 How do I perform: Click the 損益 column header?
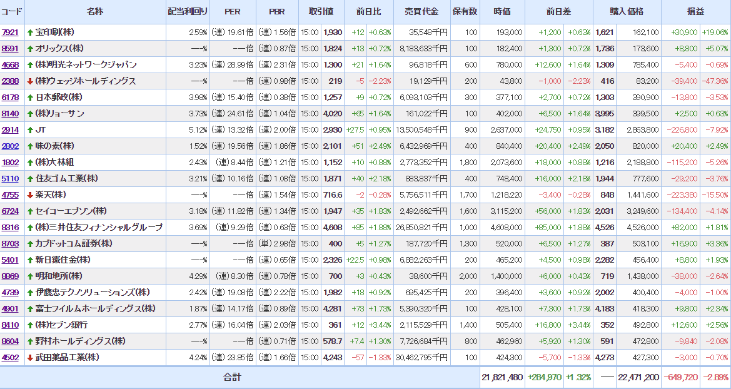point(695,12)
